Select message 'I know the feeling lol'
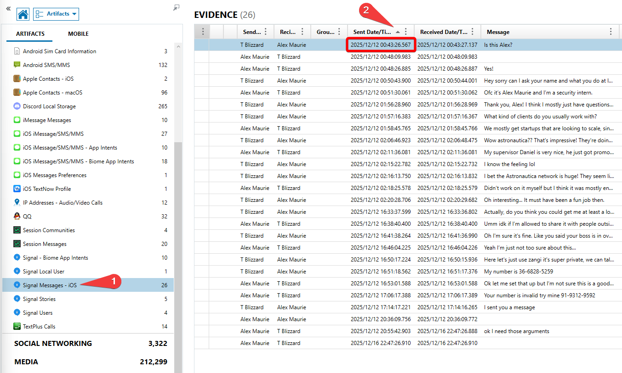Viewport: 622px width, 373px height. (509, 164)
